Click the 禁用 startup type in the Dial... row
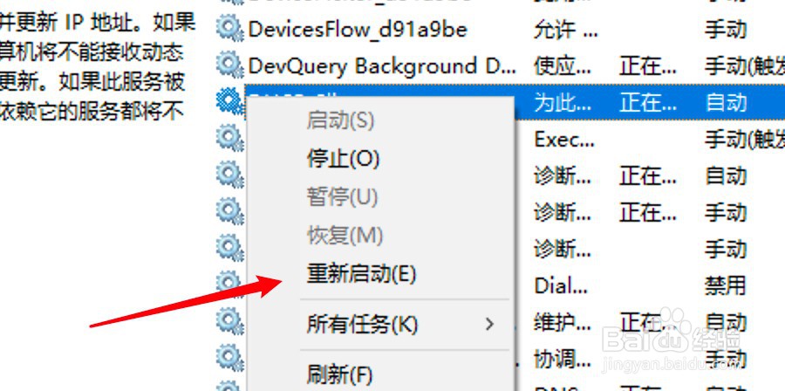This screenshot has height=391, width=785. coord(726,285)
